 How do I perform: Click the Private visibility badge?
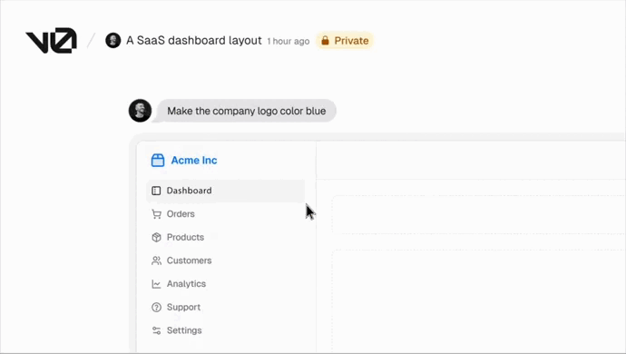click(345, 41)
